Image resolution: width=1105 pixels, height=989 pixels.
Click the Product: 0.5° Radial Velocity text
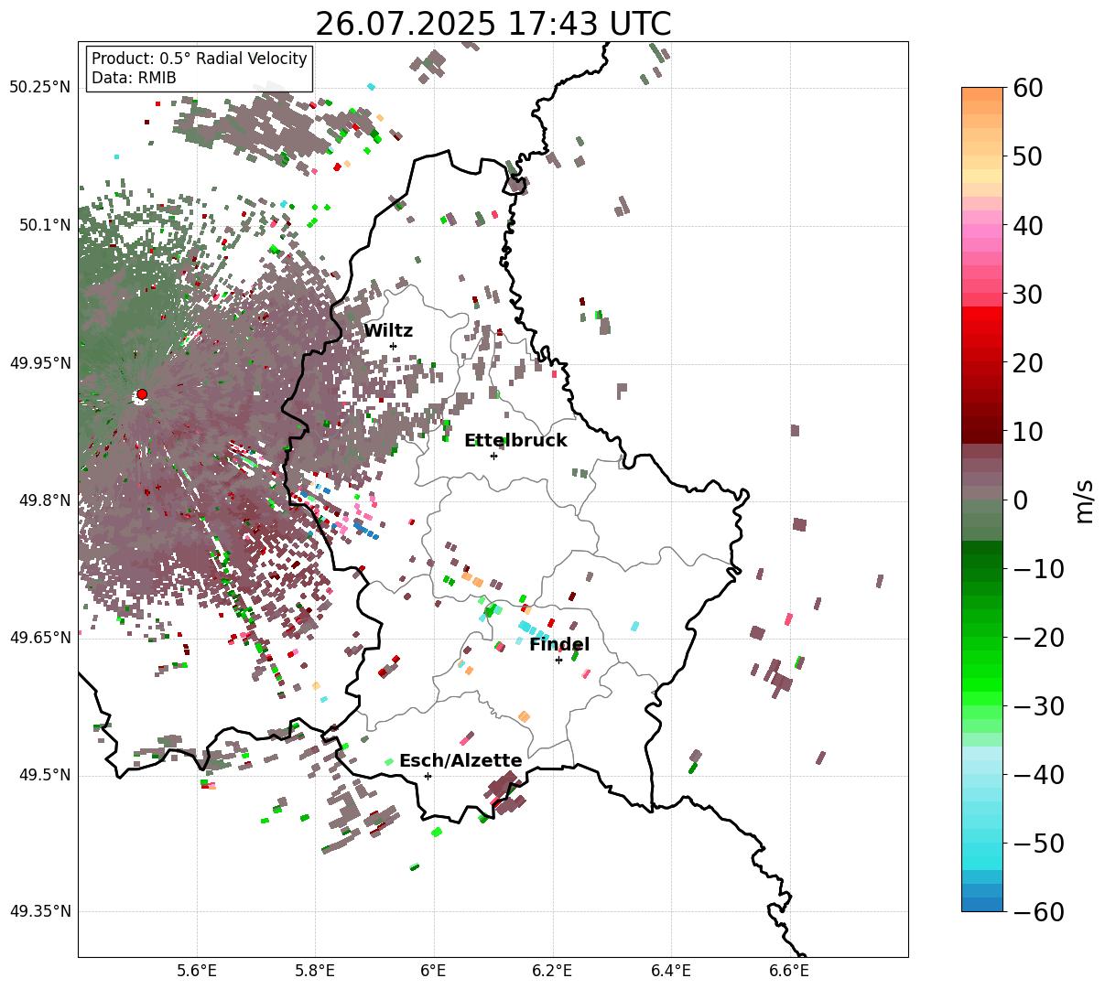(x=200, y=59)
